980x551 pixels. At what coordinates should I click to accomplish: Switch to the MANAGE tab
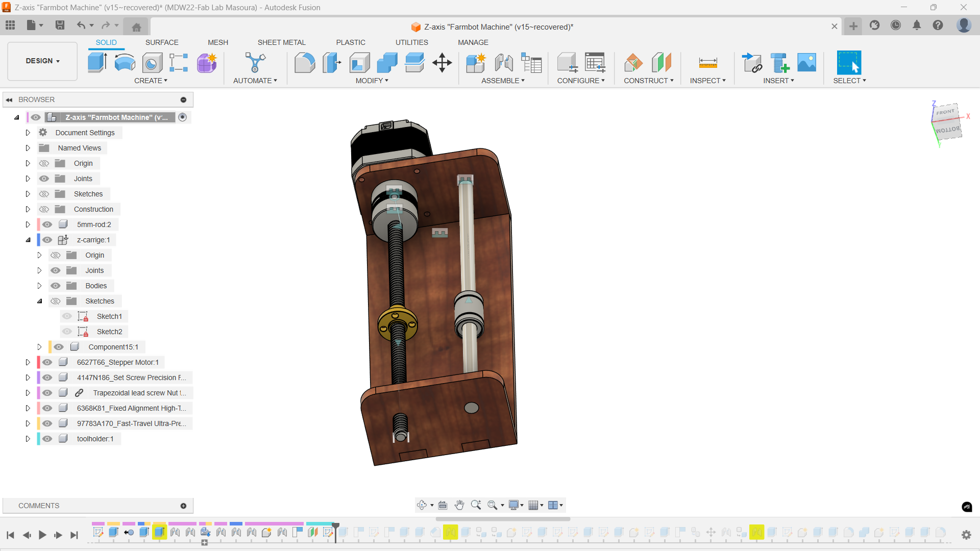473,42
